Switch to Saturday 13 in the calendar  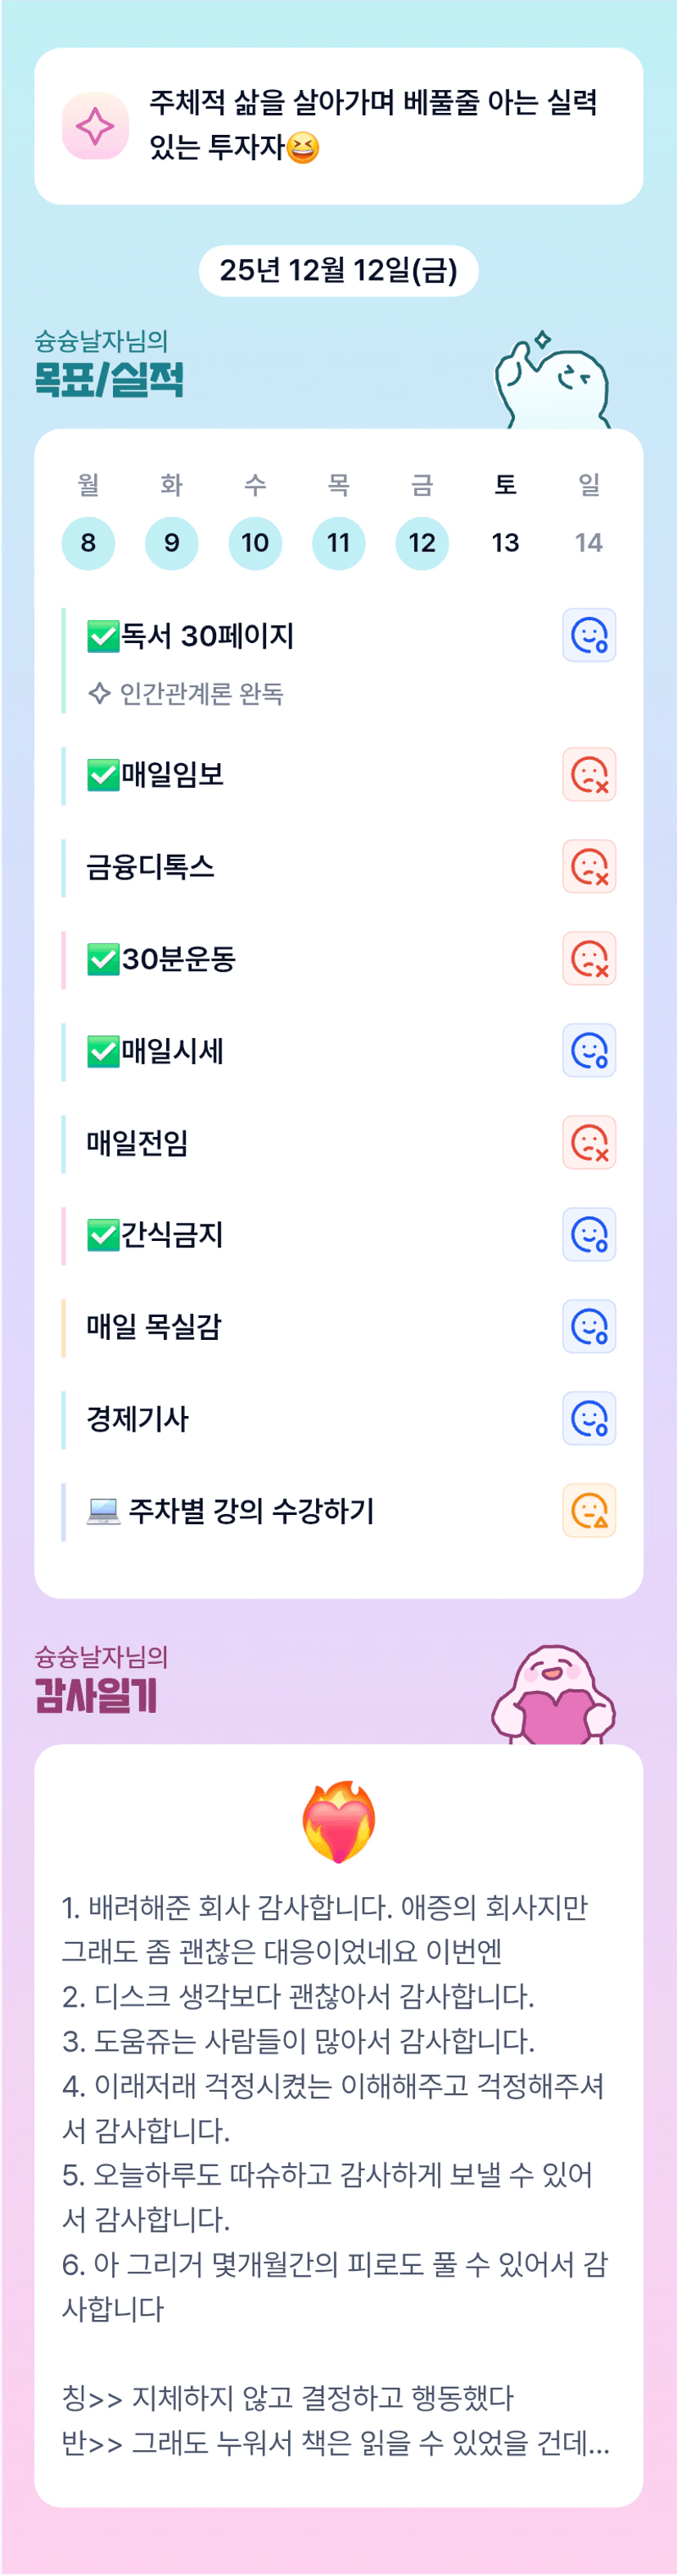tap(505, 543)
